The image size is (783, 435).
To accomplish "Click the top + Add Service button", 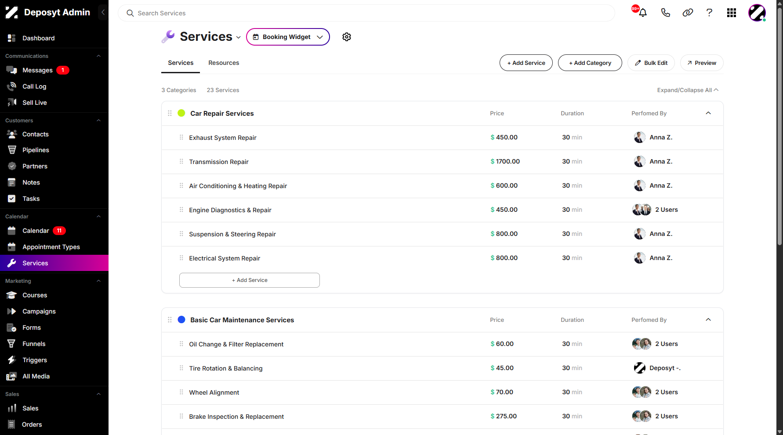I will point(526,63).
